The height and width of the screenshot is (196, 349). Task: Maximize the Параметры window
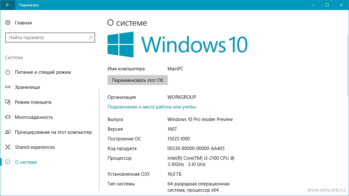click(x=327, y=5)
